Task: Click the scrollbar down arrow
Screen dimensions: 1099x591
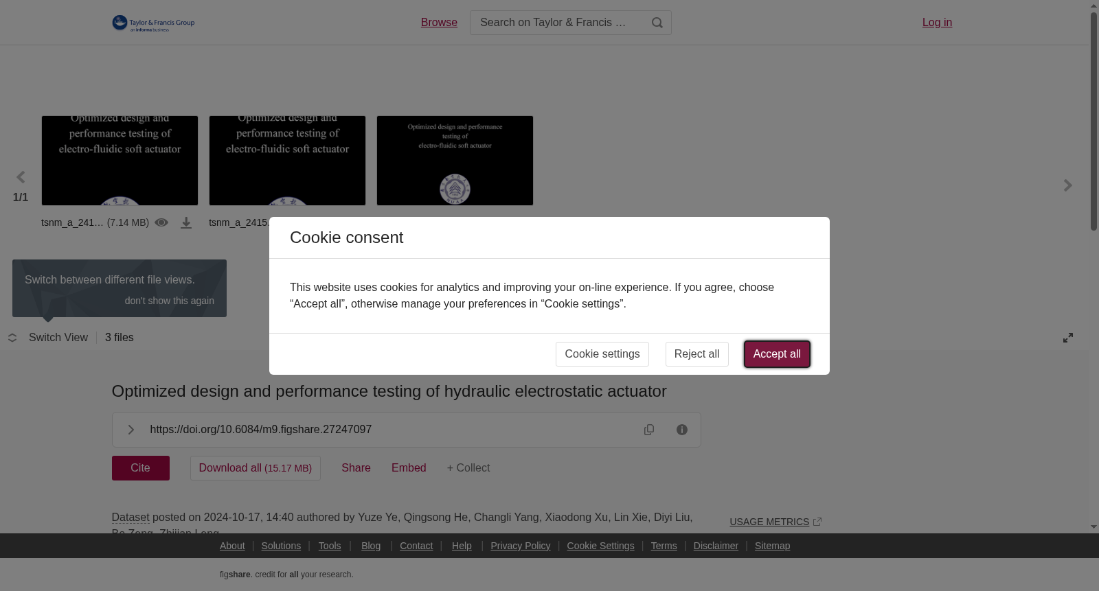Action: tap(1094, 527)
